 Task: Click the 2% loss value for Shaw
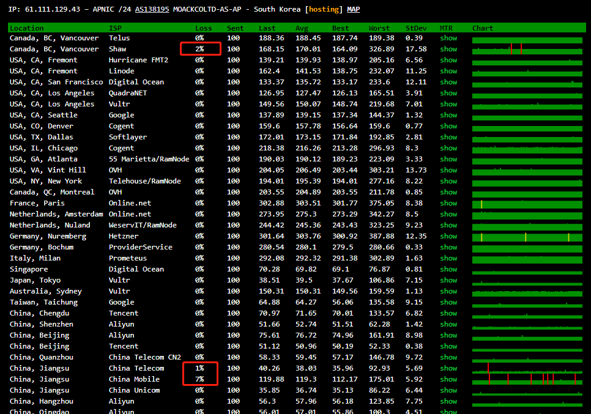199,49
